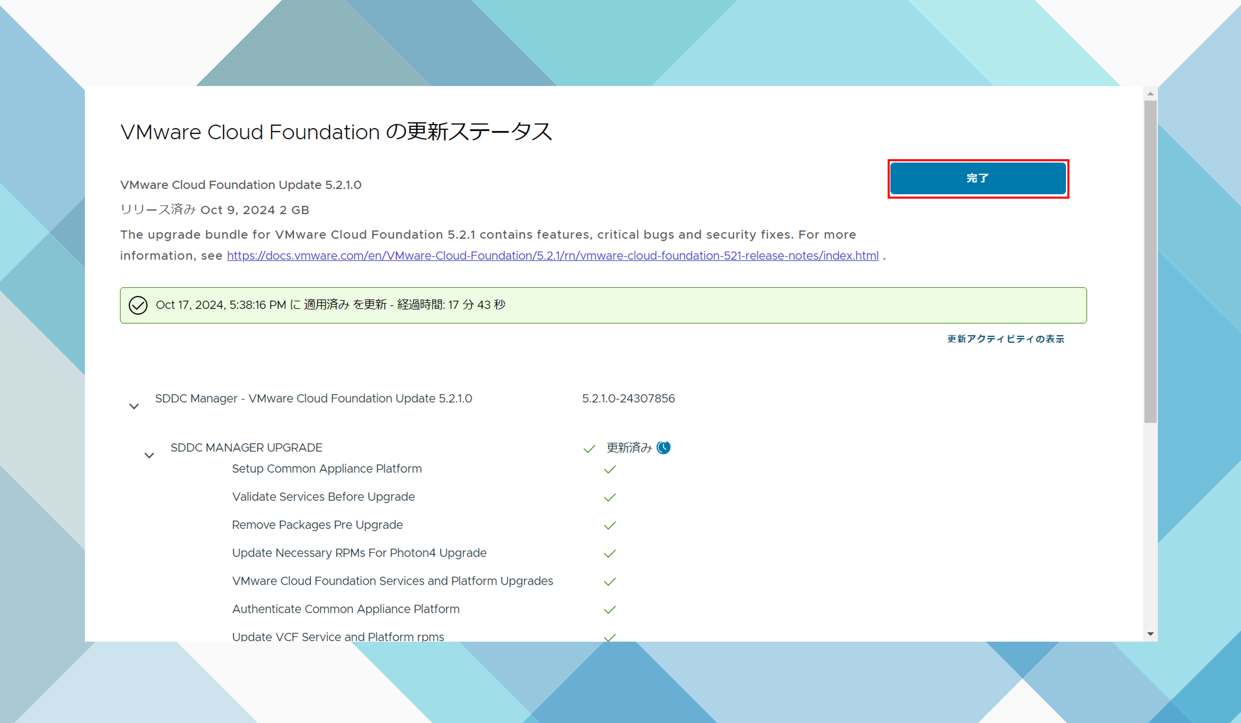
Task: Open the VMware Cloud Foundation 5.2.1 release notes link
Action: pyautogui.click(x=552, y=256)
